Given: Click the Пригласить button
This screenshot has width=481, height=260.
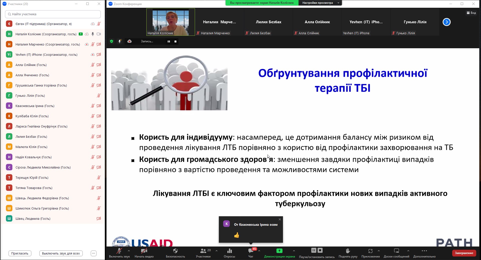Looking at the screenshot, I should click(20, 253).
